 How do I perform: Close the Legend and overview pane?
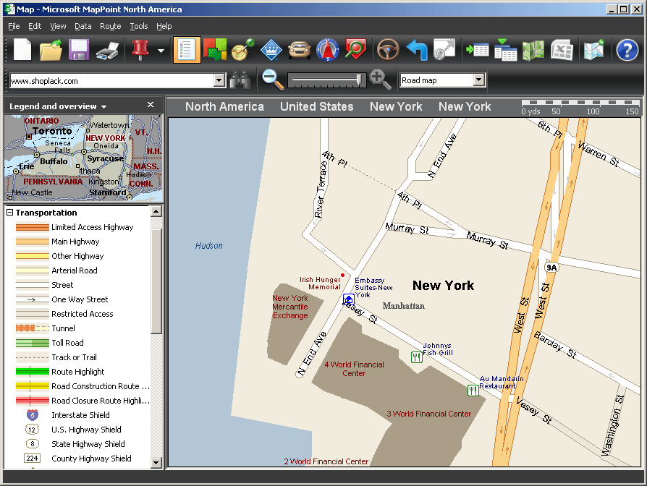tap(151, 105)
